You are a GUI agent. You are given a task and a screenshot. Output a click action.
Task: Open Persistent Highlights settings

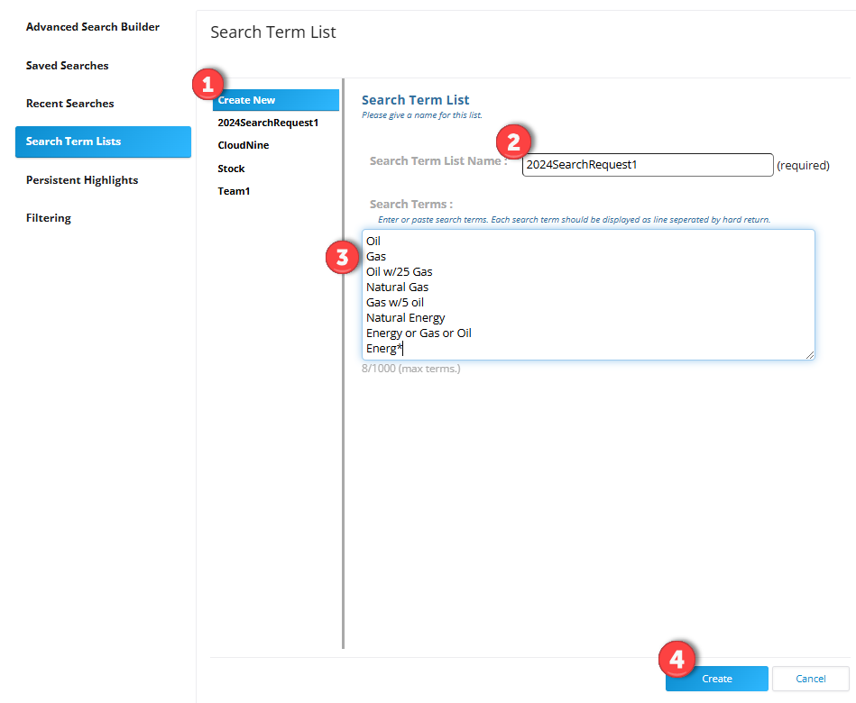pos(82,179)
